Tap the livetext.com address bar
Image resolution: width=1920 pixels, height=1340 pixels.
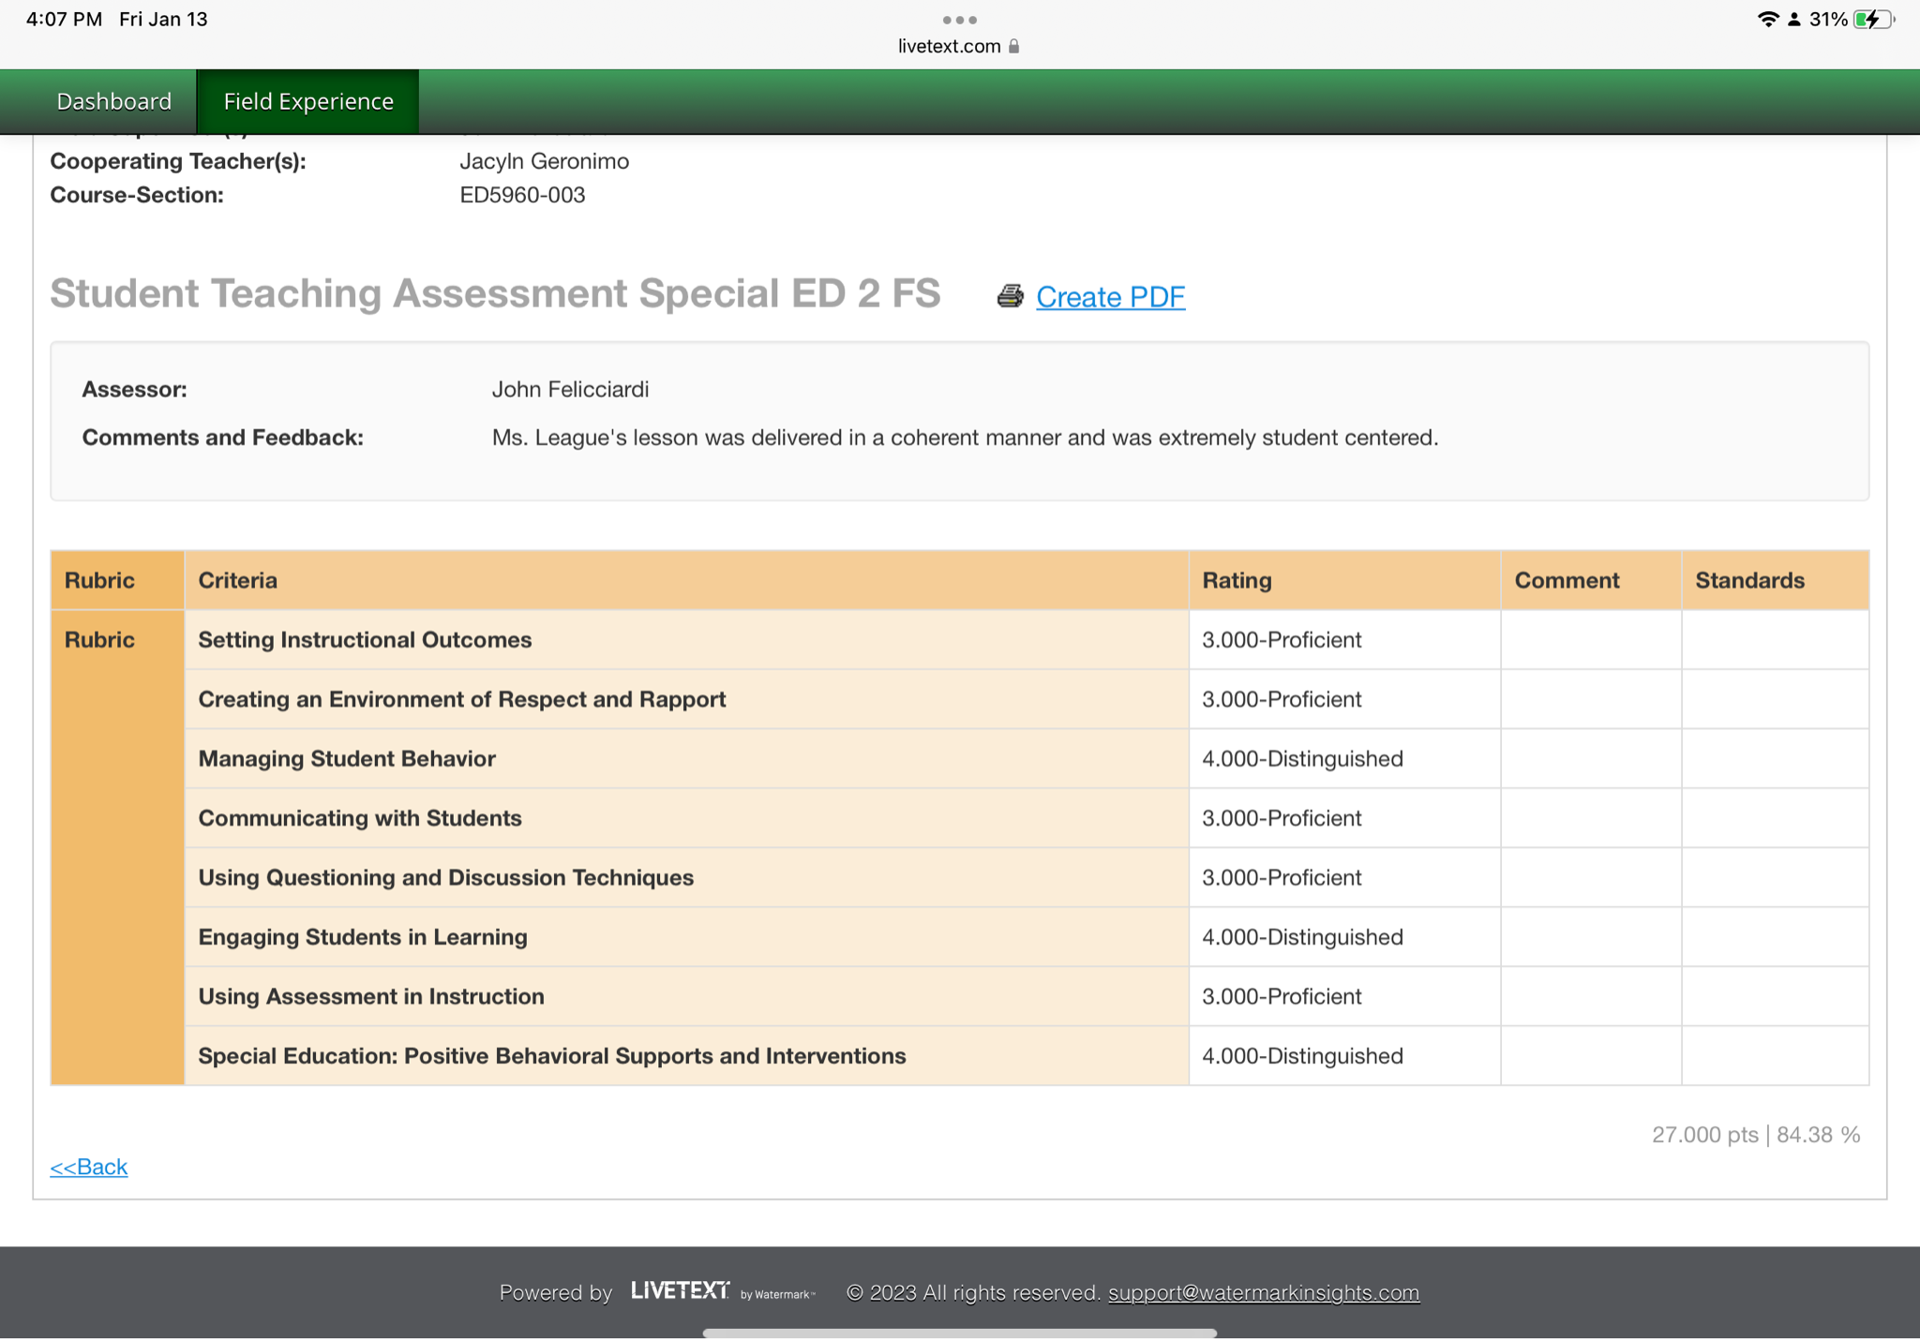[949, 46]
